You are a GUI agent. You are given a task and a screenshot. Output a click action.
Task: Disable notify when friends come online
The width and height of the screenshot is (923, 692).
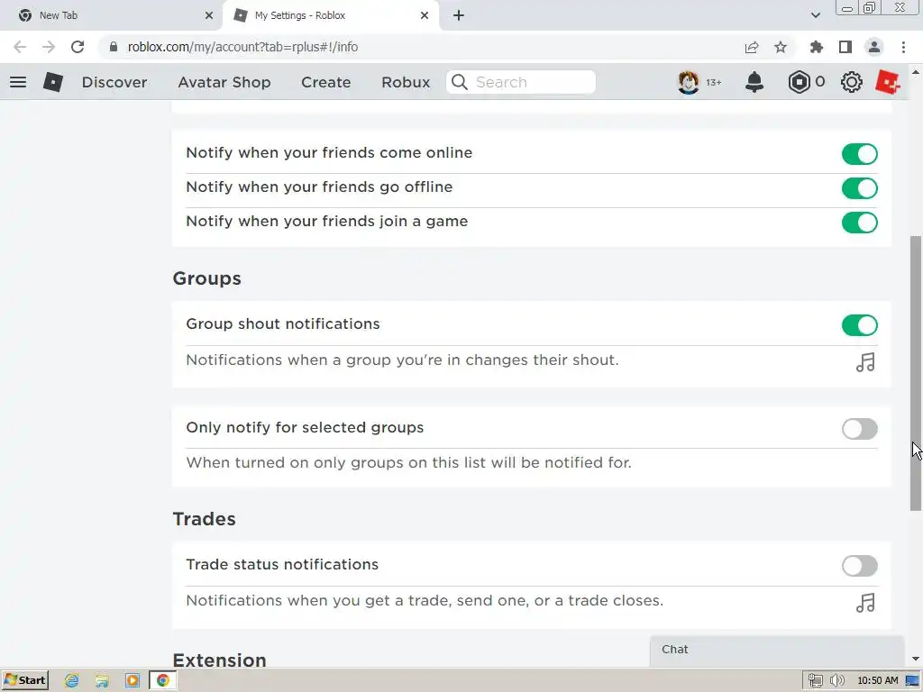859,154
